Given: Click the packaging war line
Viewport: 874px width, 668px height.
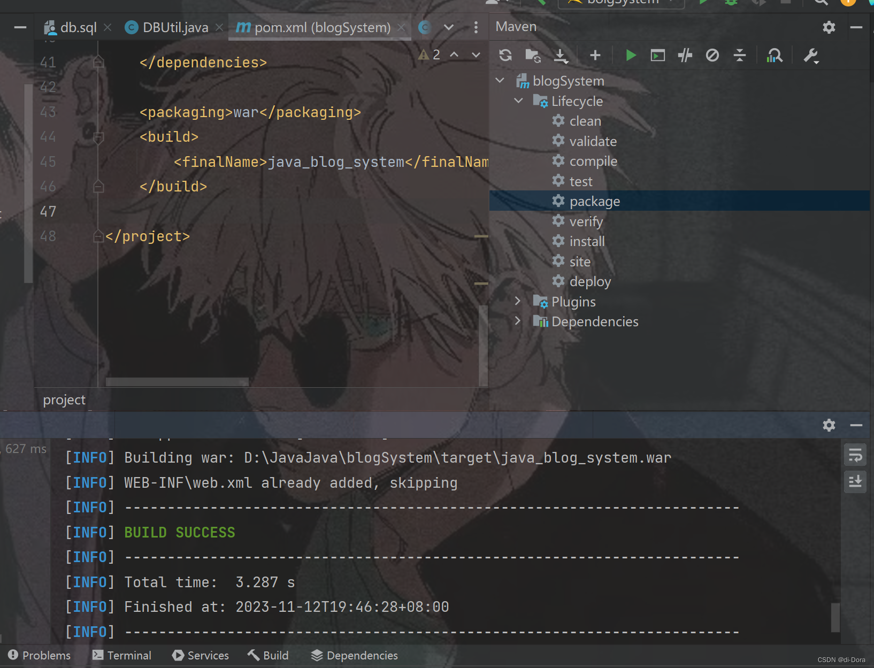Looking at the screenshot, I should tap(250, 112).
